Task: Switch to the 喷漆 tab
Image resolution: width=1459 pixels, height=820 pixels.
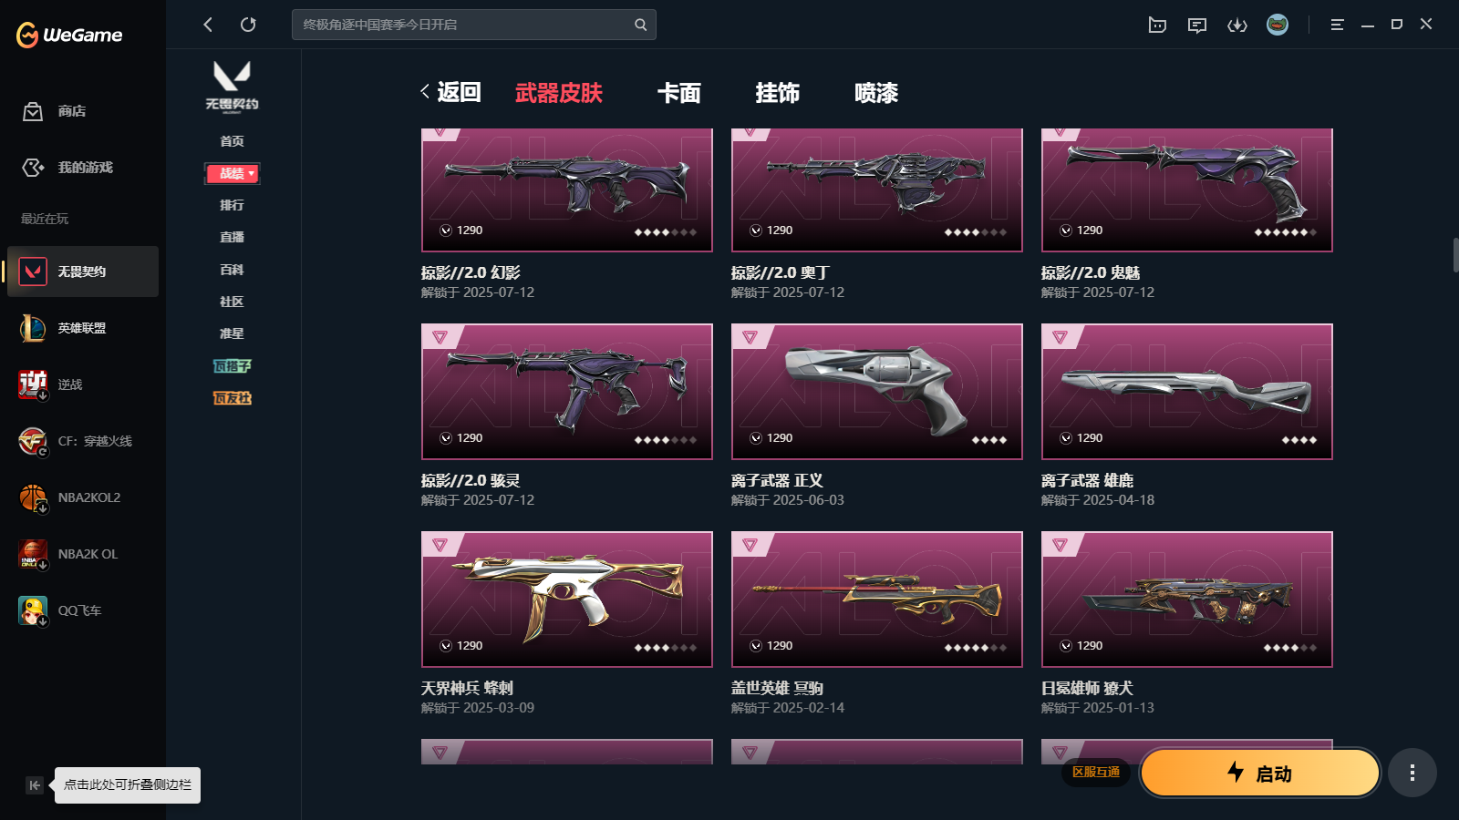Action: click(x=876, y=93)
